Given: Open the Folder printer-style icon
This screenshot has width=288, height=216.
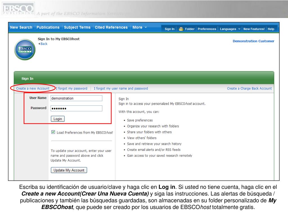Looking at the screenshot, I should point(181,29).
